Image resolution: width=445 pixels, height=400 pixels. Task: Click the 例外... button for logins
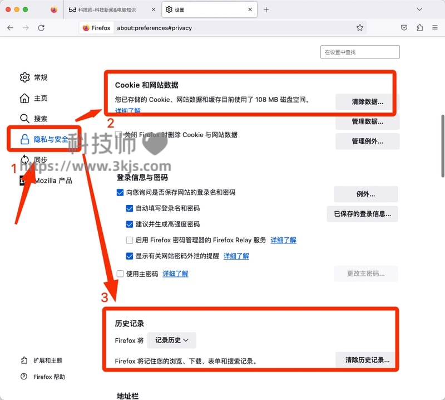click(365, 194)
